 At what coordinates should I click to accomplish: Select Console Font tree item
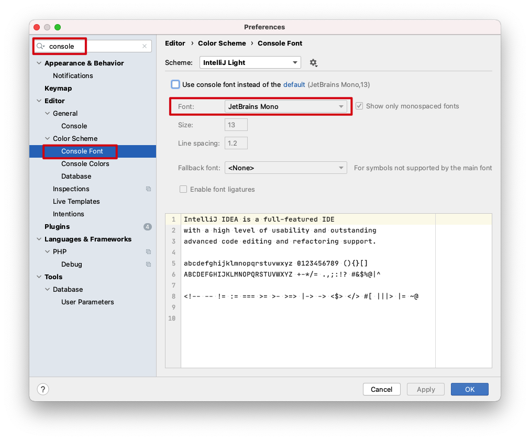[x=82, y=151]
